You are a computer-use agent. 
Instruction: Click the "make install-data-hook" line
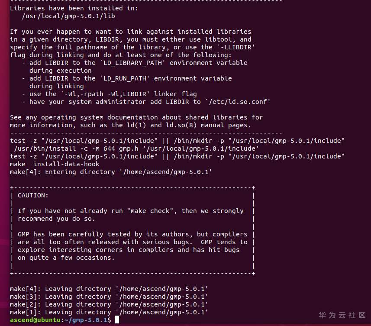[x=55, y=164]
